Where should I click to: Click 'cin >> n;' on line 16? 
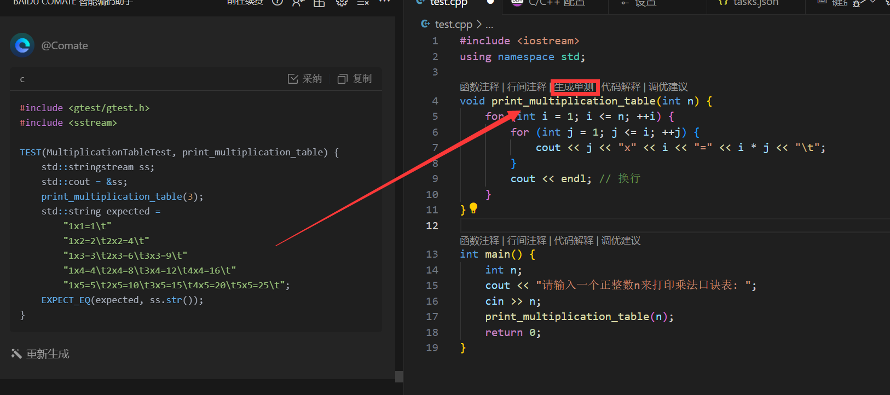tap(513, 301)
